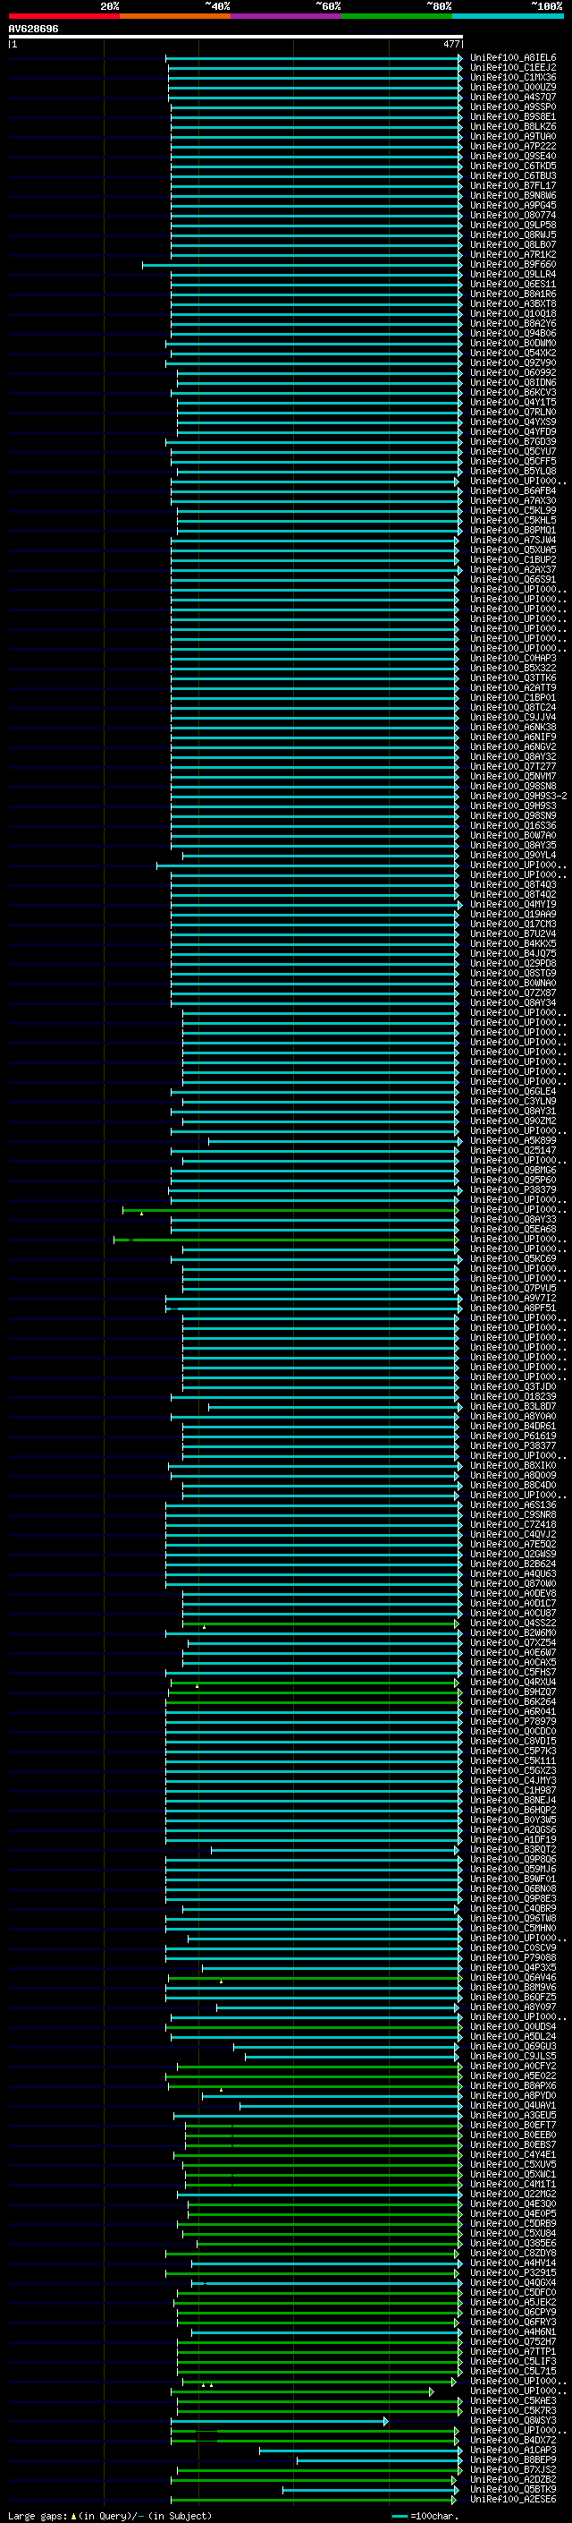This screenshot has height=2523, width=572.
Task: Select the label UniRef100_A1CAP3
Action: (x=512, y=2450)
